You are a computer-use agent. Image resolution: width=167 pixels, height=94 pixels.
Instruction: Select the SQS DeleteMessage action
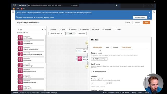pos(31,65)
